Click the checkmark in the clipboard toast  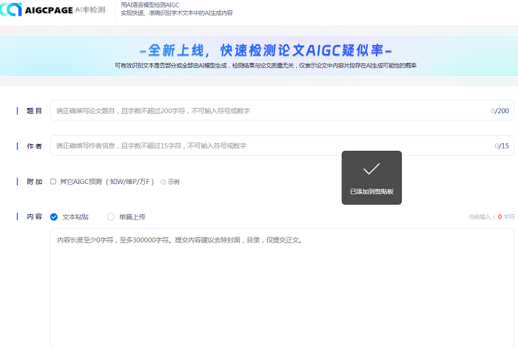(x=371, y=169)
